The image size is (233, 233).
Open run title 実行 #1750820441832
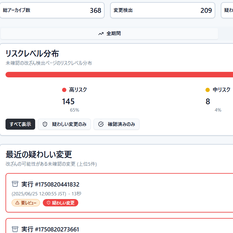(50, 184)
